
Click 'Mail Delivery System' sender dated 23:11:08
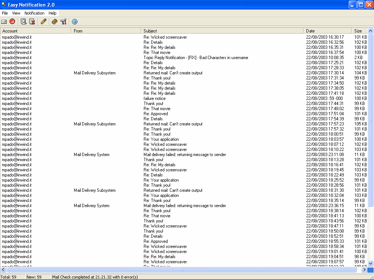pos(92,155)
